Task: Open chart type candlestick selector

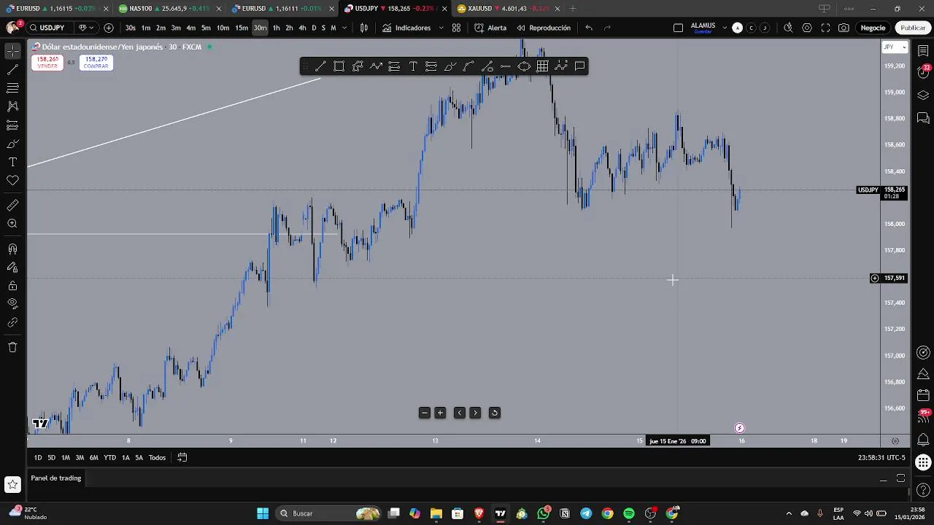Action: [x=364, y=28]
